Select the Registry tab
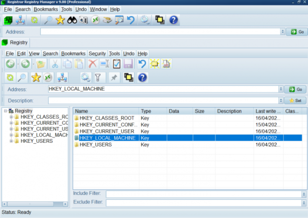 coord(15,43)
